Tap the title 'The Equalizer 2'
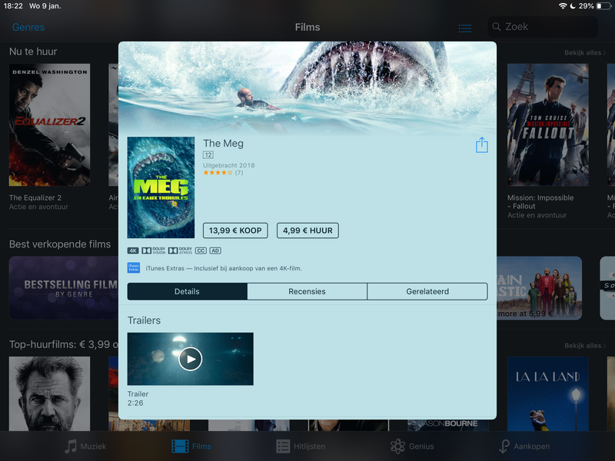 pos(35,197)
